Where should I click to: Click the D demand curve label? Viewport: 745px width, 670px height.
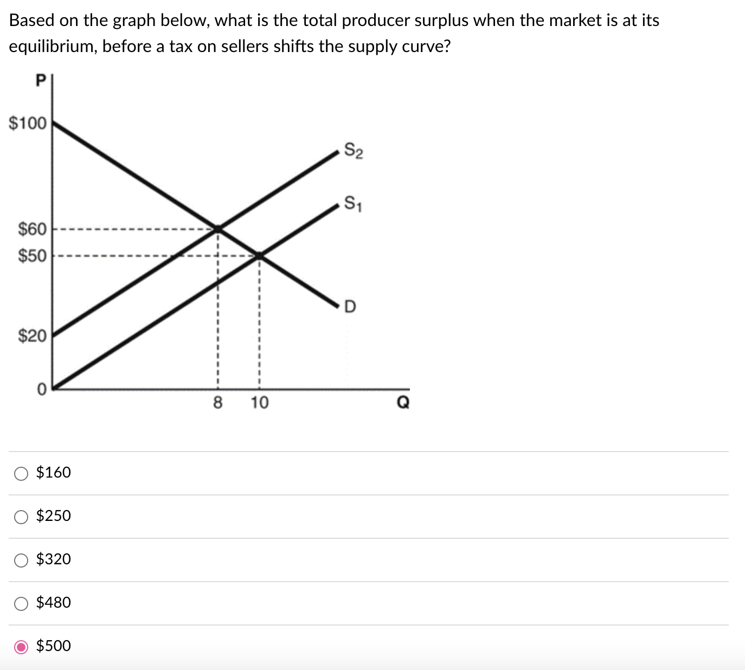(350, 306)
